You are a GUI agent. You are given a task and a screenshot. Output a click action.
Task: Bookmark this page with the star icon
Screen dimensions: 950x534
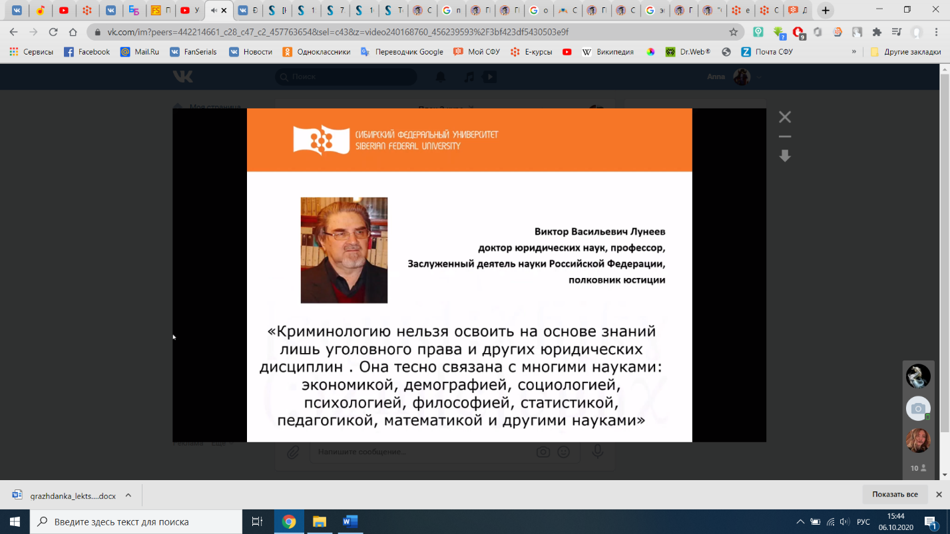click(734, 32)
